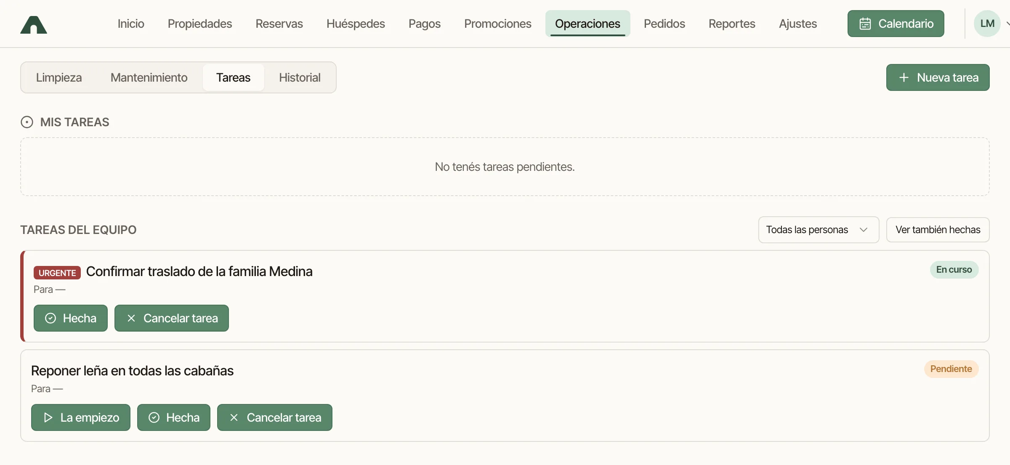1010x465 pixels.
Task: Click the X icon on leña task's Cancelar tarea
Action: click(x=234, y=417)
